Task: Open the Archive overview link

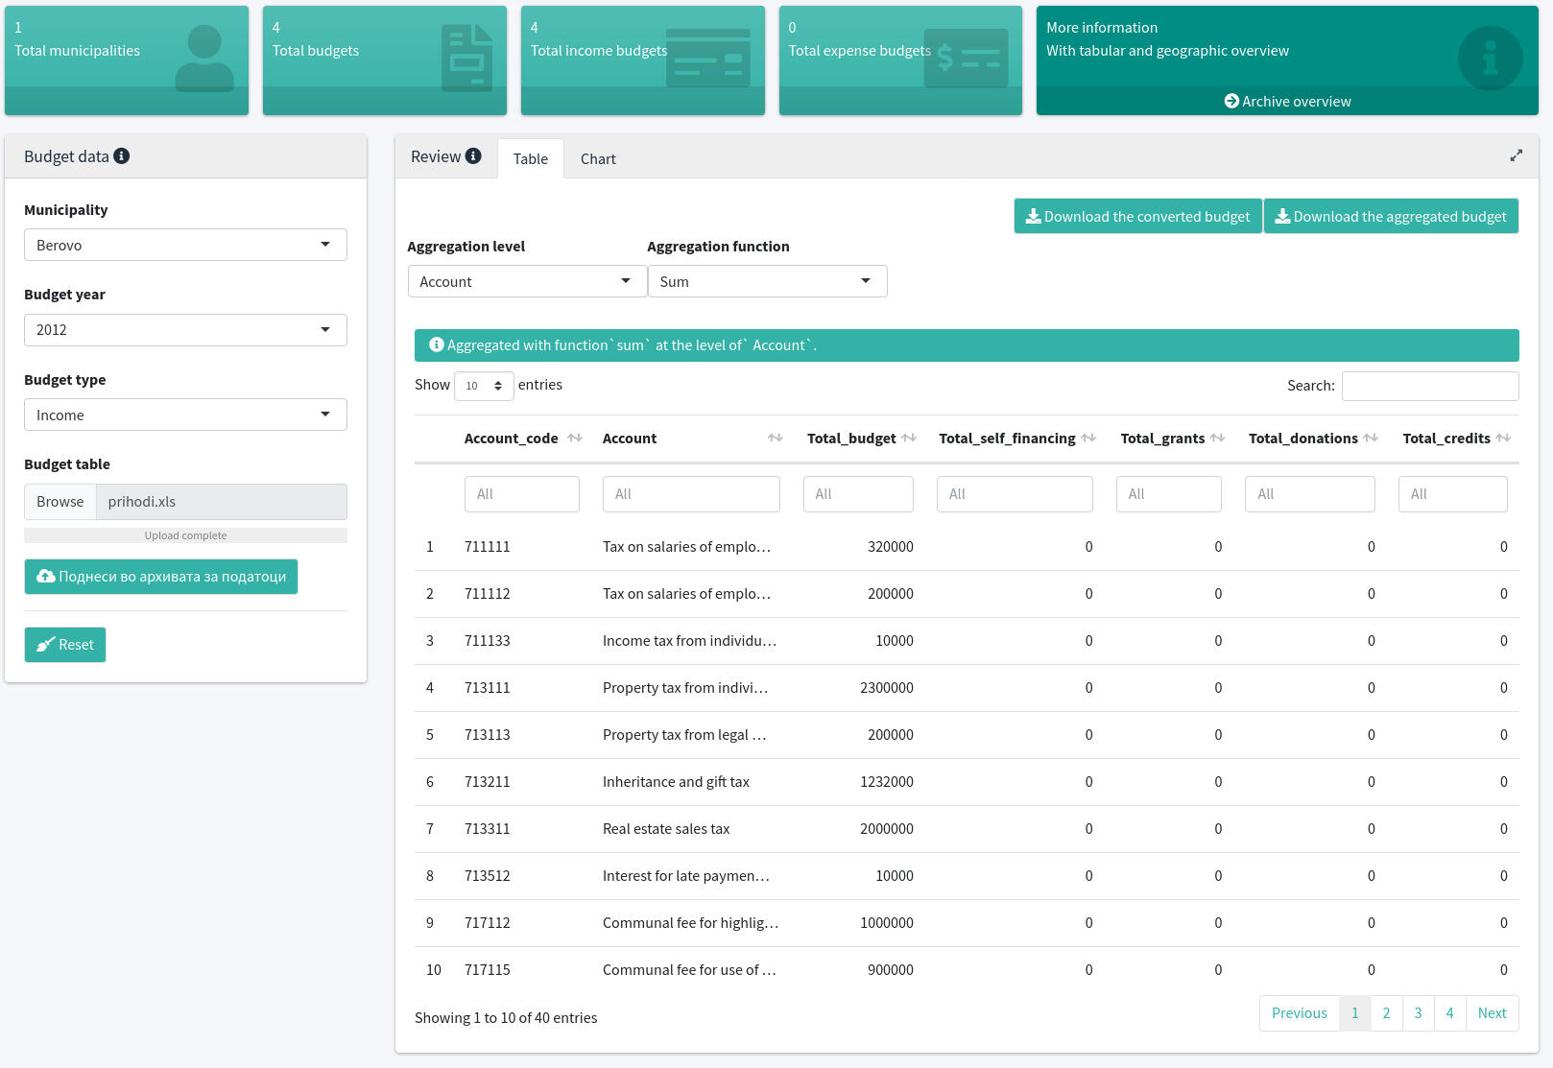Action: [x=1287, y=102]
